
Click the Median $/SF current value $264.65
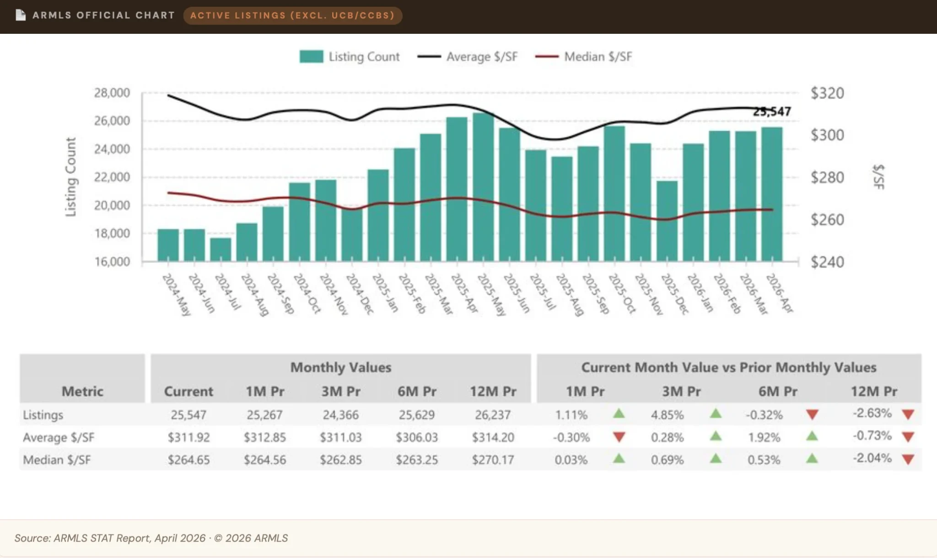pos(188,460)
